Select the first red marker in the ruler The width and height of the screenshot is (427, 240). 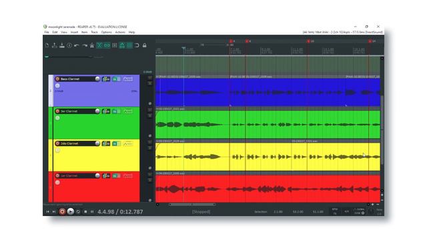231,41
